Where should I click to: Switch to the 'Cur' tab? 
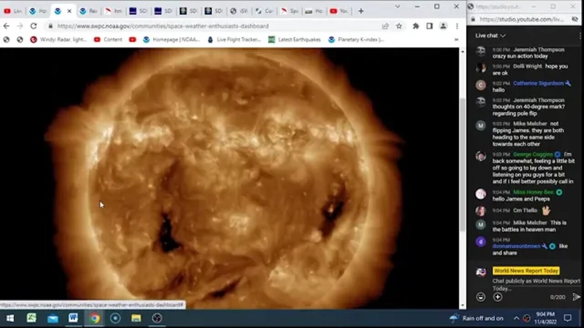click(x=264, y=11)
